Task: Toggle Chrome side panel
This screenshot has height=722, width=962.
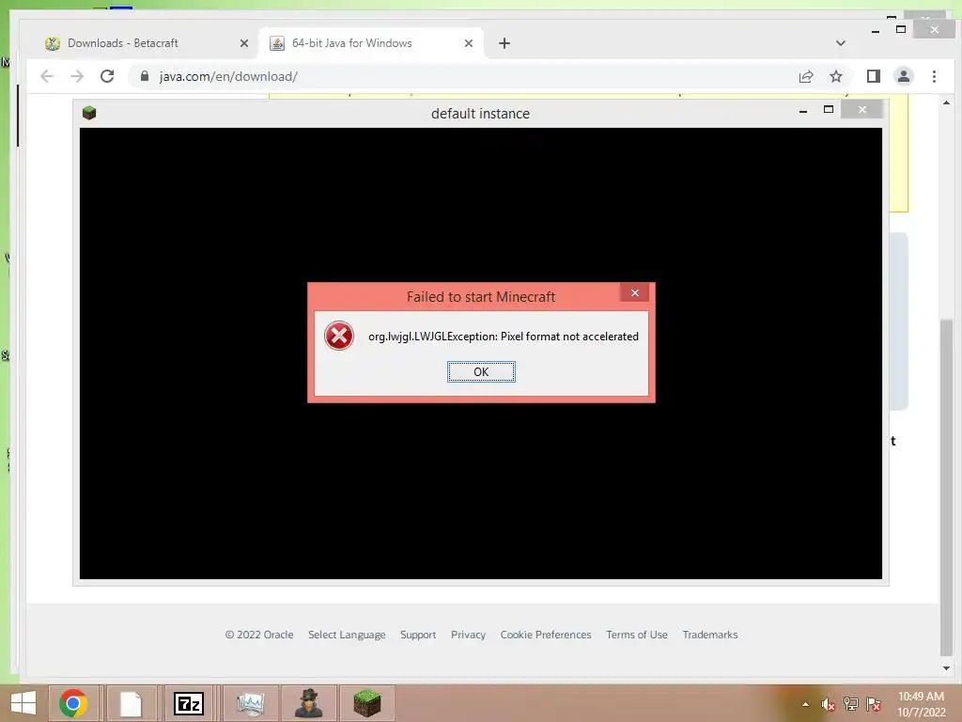Action: pyautogui.click(x=874, y=76)
